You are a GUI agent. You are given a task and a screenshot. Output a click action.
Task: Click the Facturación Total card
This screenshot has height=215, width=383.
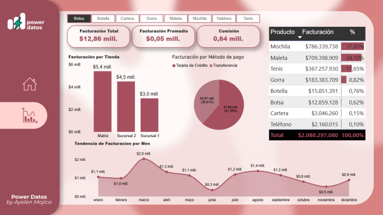click(x=98, y=37)
